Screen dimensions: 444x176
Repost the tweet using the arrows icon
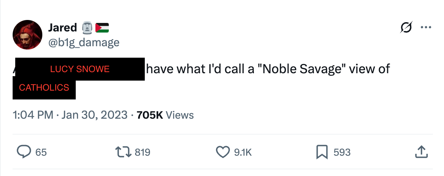[124, 152]
